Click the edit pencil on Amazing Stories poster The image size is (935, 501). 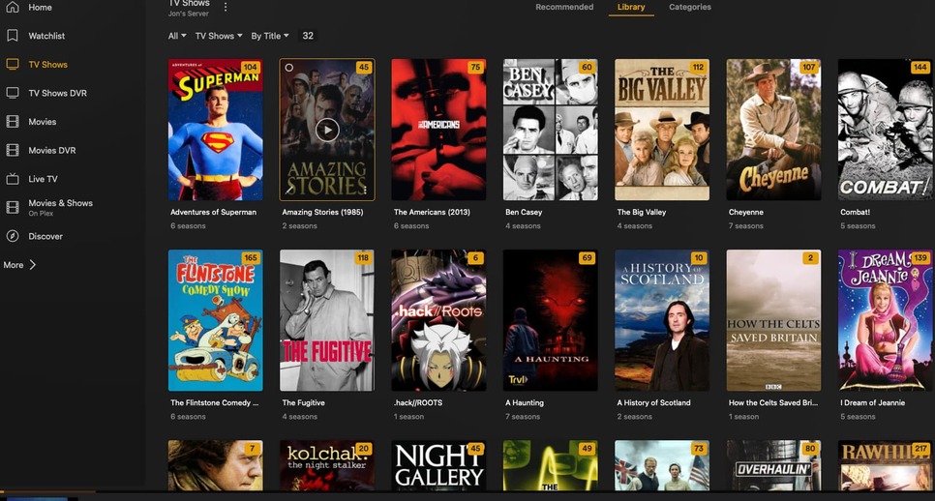click(289, 190)
